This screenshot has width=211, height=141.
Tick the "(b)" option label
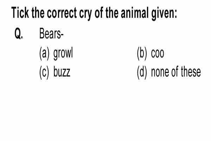[x=142, y=53]
